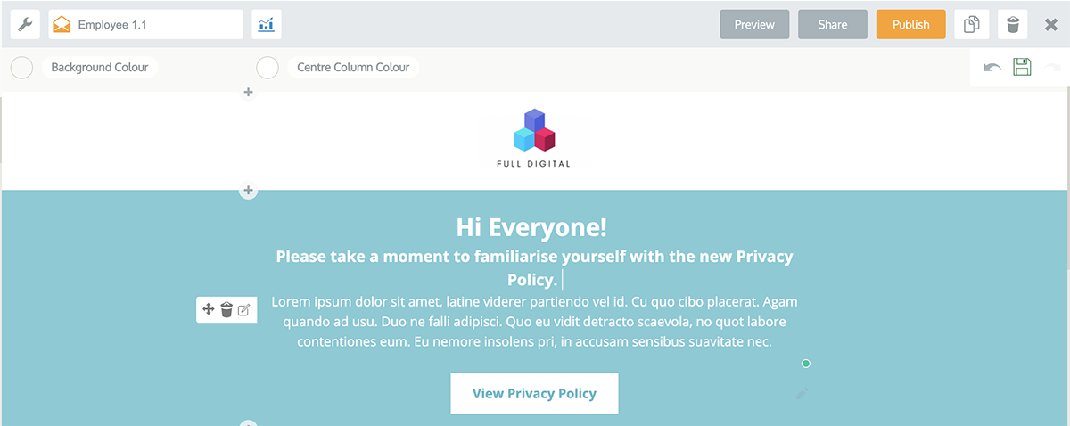Add a section with the plus below the logo

pos(249,190)
